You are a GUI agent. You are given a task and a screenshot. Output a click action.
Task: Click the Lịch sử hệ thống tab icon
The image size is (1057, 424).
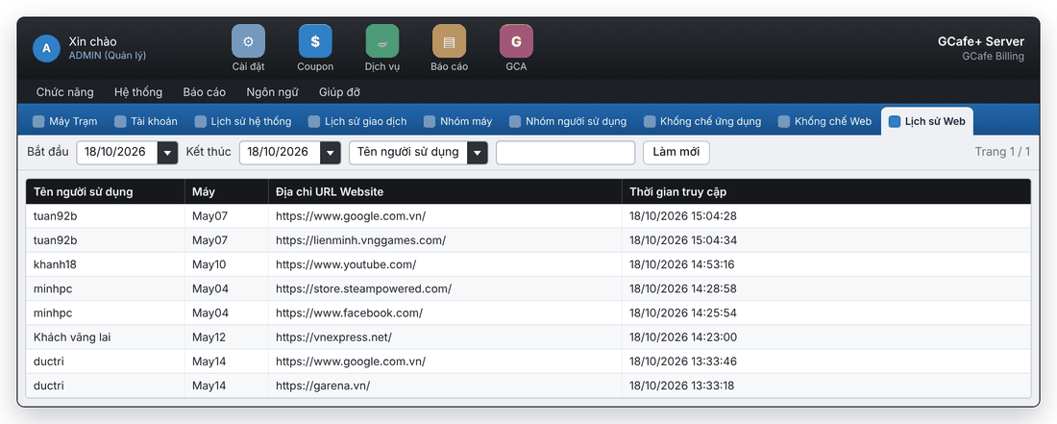pos(200,121)
